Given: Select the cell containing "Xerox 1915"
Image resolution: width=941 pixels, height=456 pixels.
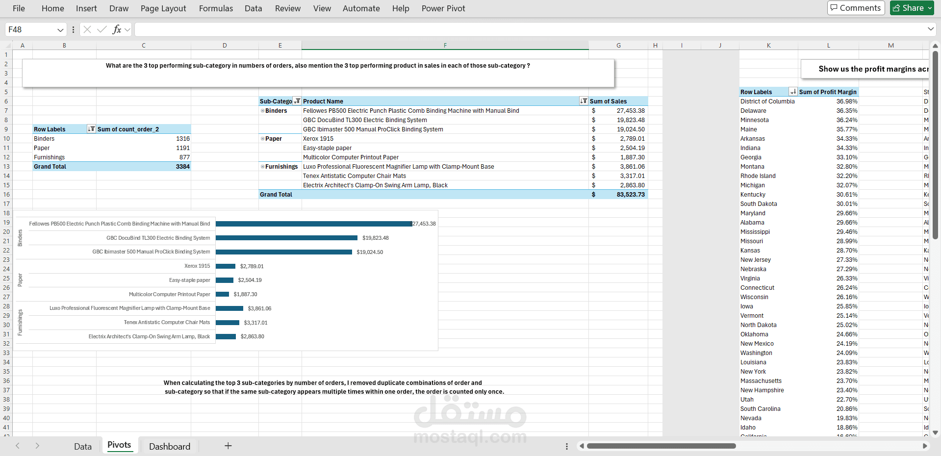Looking at the screenshot, I should [445, 139].
